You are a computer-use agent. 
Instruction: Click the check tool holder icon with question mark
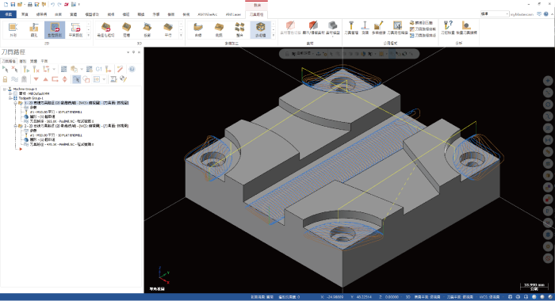click(448, 28)
